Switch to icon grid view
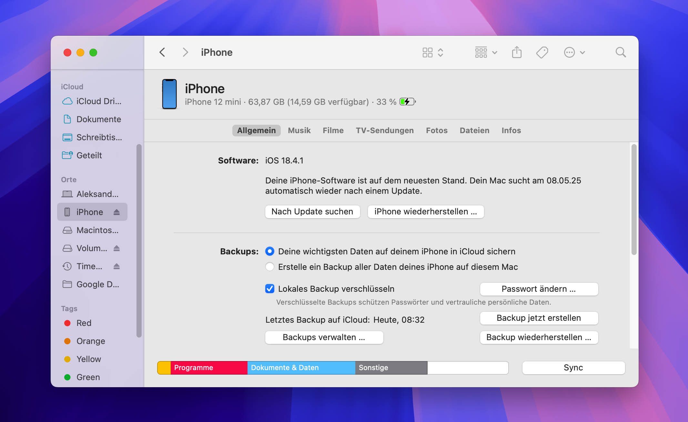The height and width of the screenshot is (422, 688). 428,52
